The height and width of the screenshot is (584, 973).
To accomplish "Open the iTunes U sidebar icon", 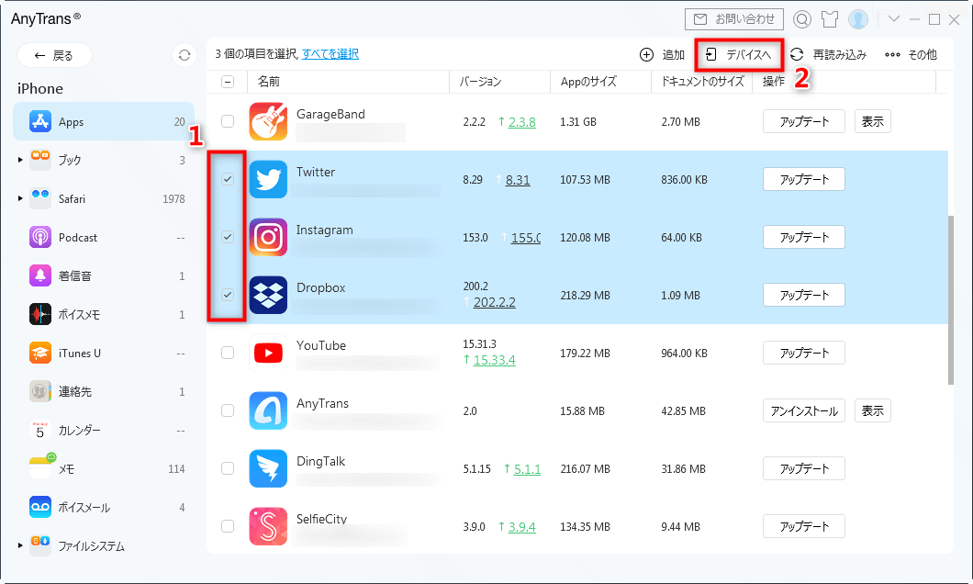I will [40, 353].
